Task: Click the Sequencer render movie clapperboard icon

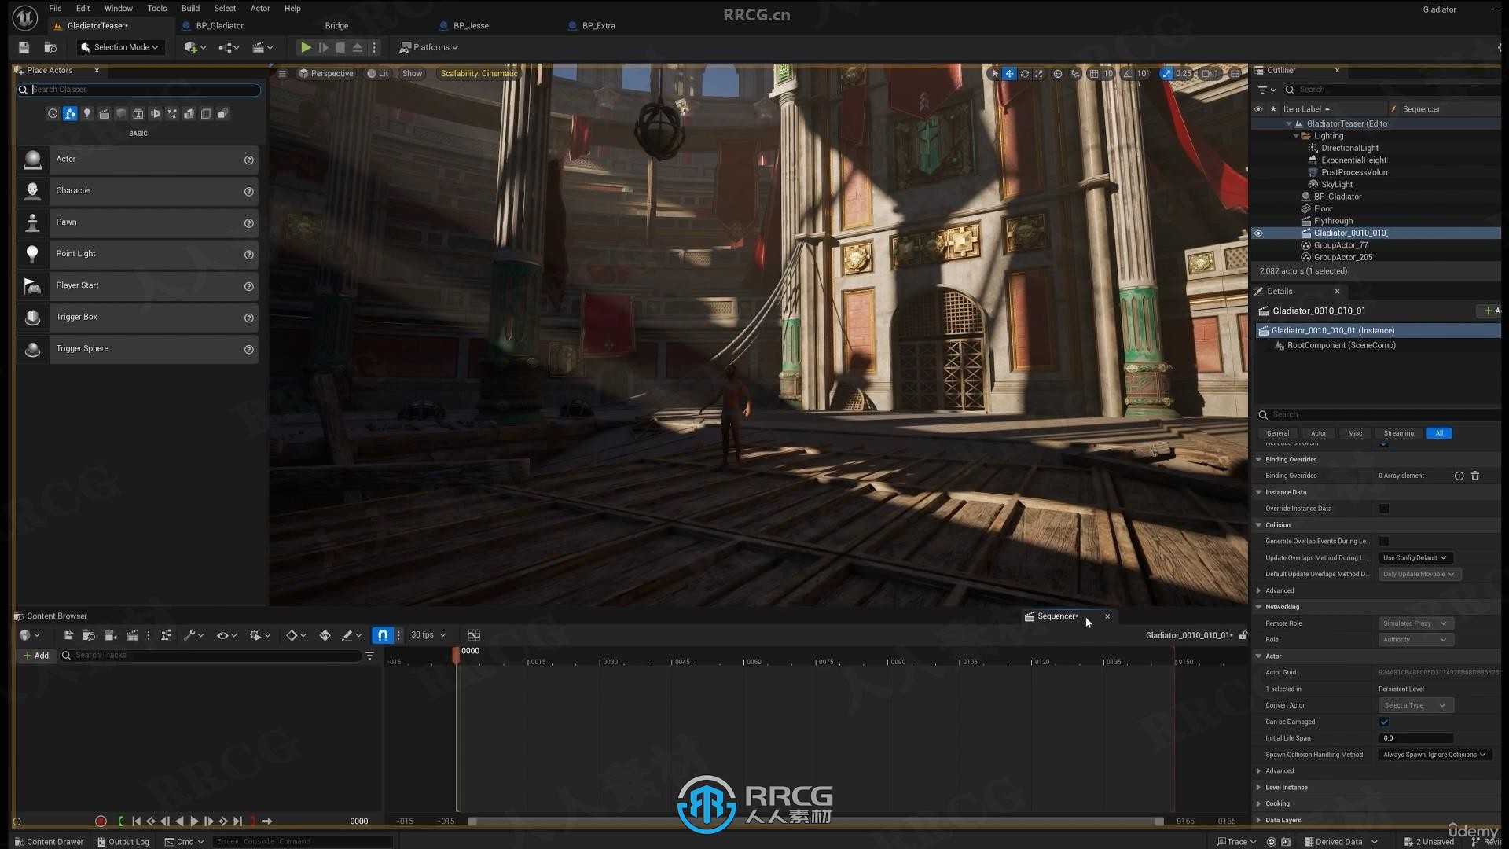Action: [x=132, y=635]
